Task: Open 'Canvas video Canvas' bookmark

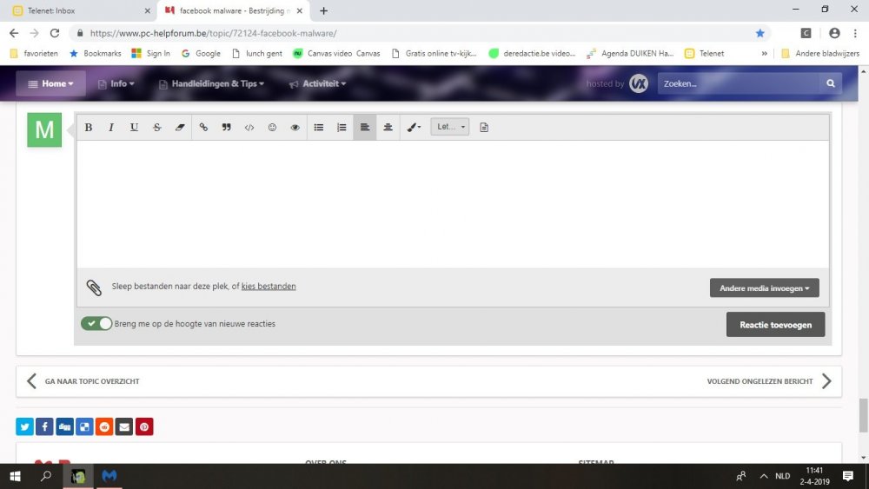Action: pyautogui.click(x=336, y=53)
